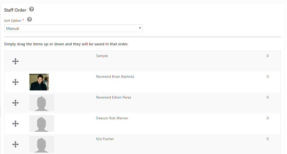Select the Kris Fischer name text
287x154 pixels.
pyautogui.click(x=105, y=139)
